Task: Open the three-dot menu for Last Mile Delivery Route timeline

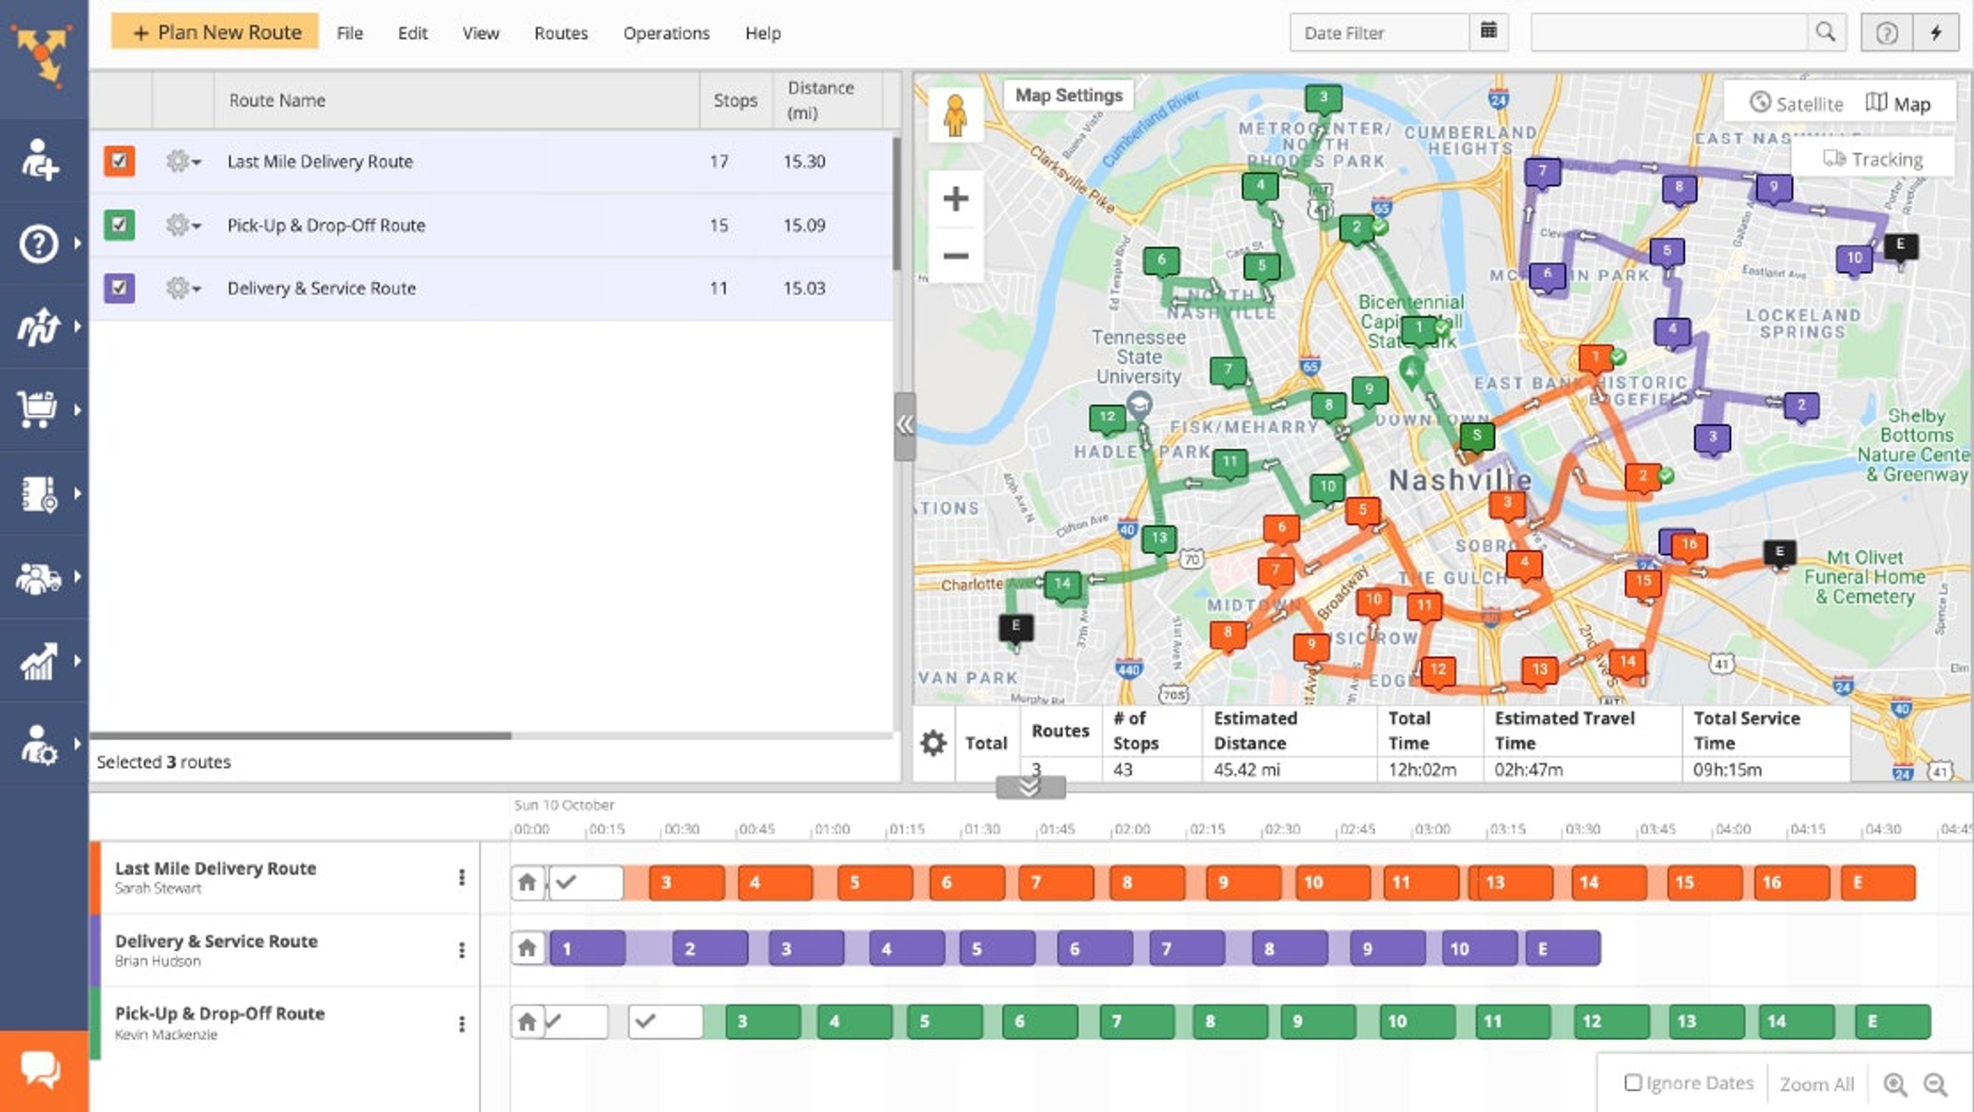Action: point(461,878)
